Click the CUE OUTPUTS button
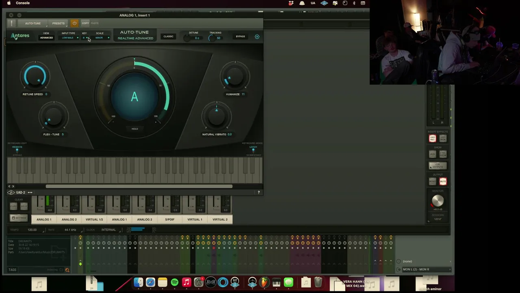 pyautogui.click(x=438, y=166)
